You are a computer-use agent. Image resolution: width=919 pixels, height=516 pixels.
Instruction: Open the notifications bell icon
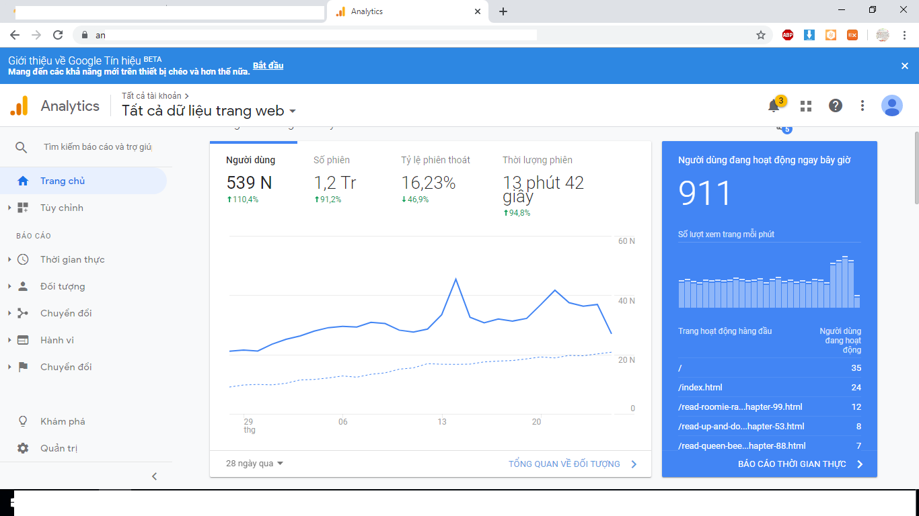(x=774, y=106)
